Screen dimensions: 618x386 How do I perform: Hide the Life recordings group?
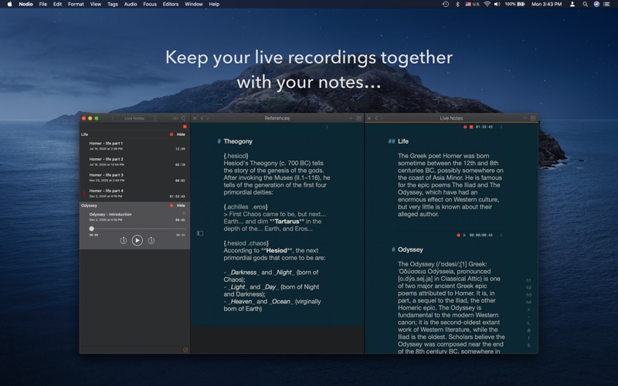click(181, 134)
